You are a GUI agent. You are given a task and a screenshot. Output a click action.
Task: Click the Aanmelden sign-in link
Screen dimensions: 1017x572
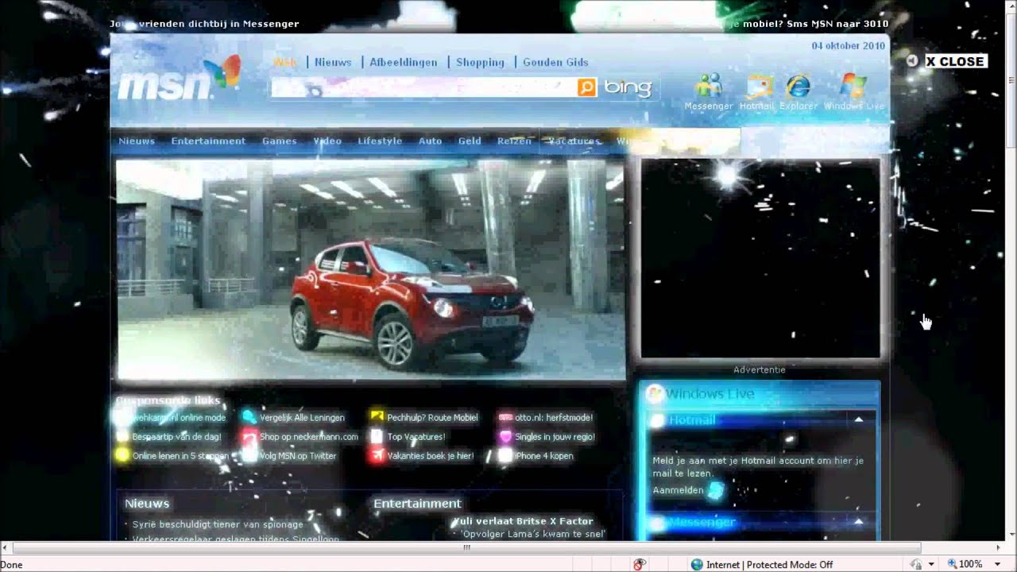coord(678,490)
